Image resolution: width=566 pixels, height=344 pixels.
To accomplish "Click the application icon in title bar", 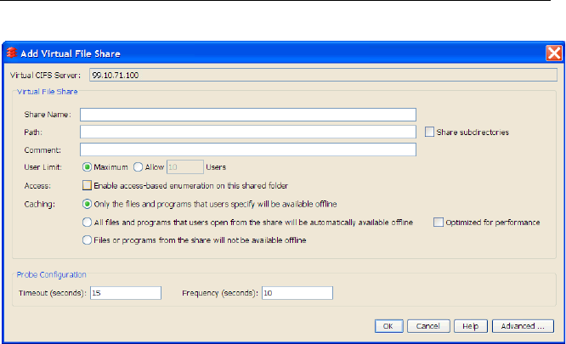I will 11,52.
